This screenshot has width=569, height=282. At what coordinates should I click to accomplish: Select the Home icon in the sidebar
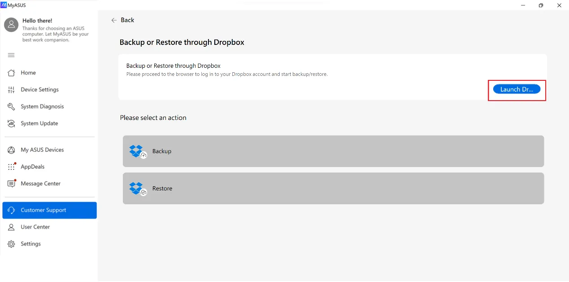coord(11,73)
